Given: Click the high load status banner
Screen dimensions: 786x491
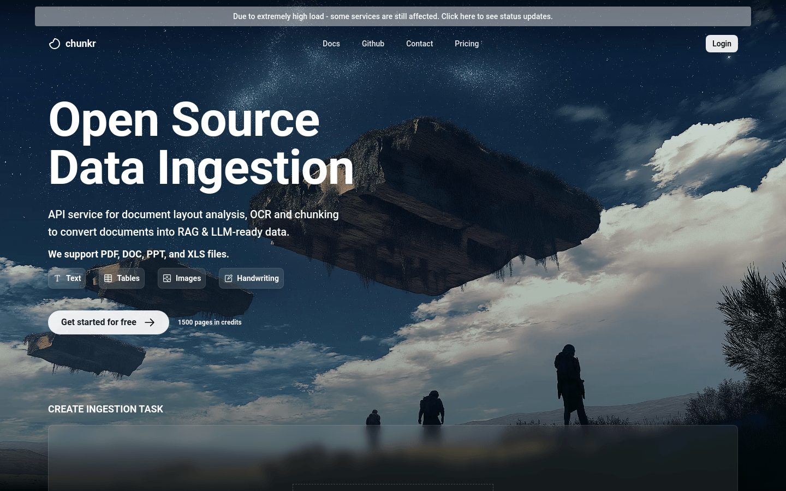Looking at the screenshot, I should click(393, 16).
